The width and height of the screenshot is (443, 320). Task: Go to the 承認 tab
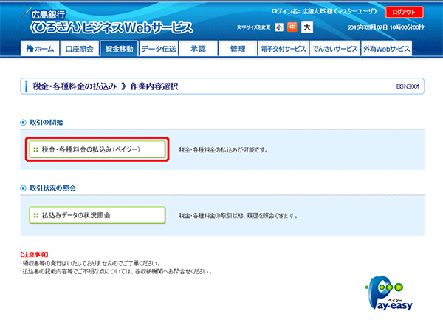pyautogui.click(x=199, y=49)
